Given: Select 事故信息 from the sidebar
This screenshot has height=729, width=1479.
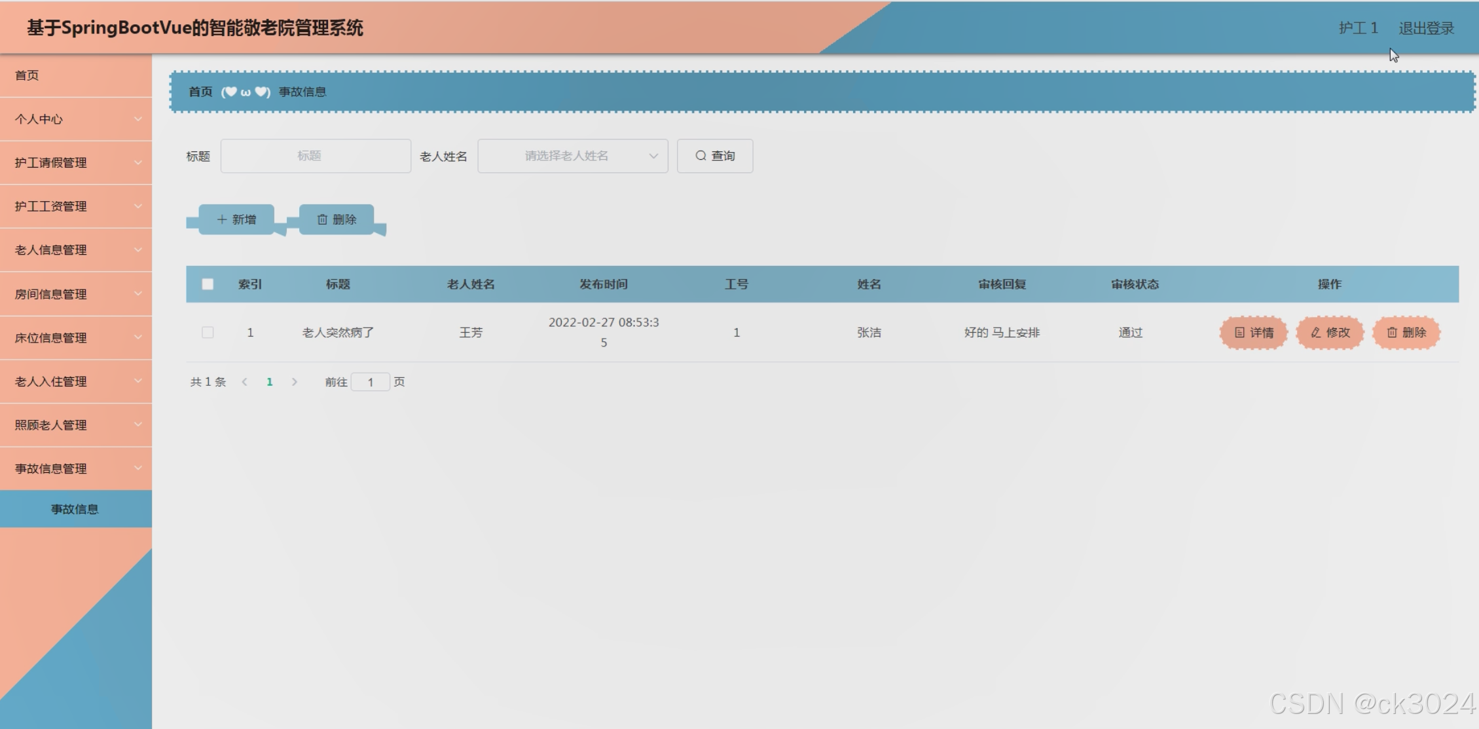Looking at the screenshot, I should 75,509.
